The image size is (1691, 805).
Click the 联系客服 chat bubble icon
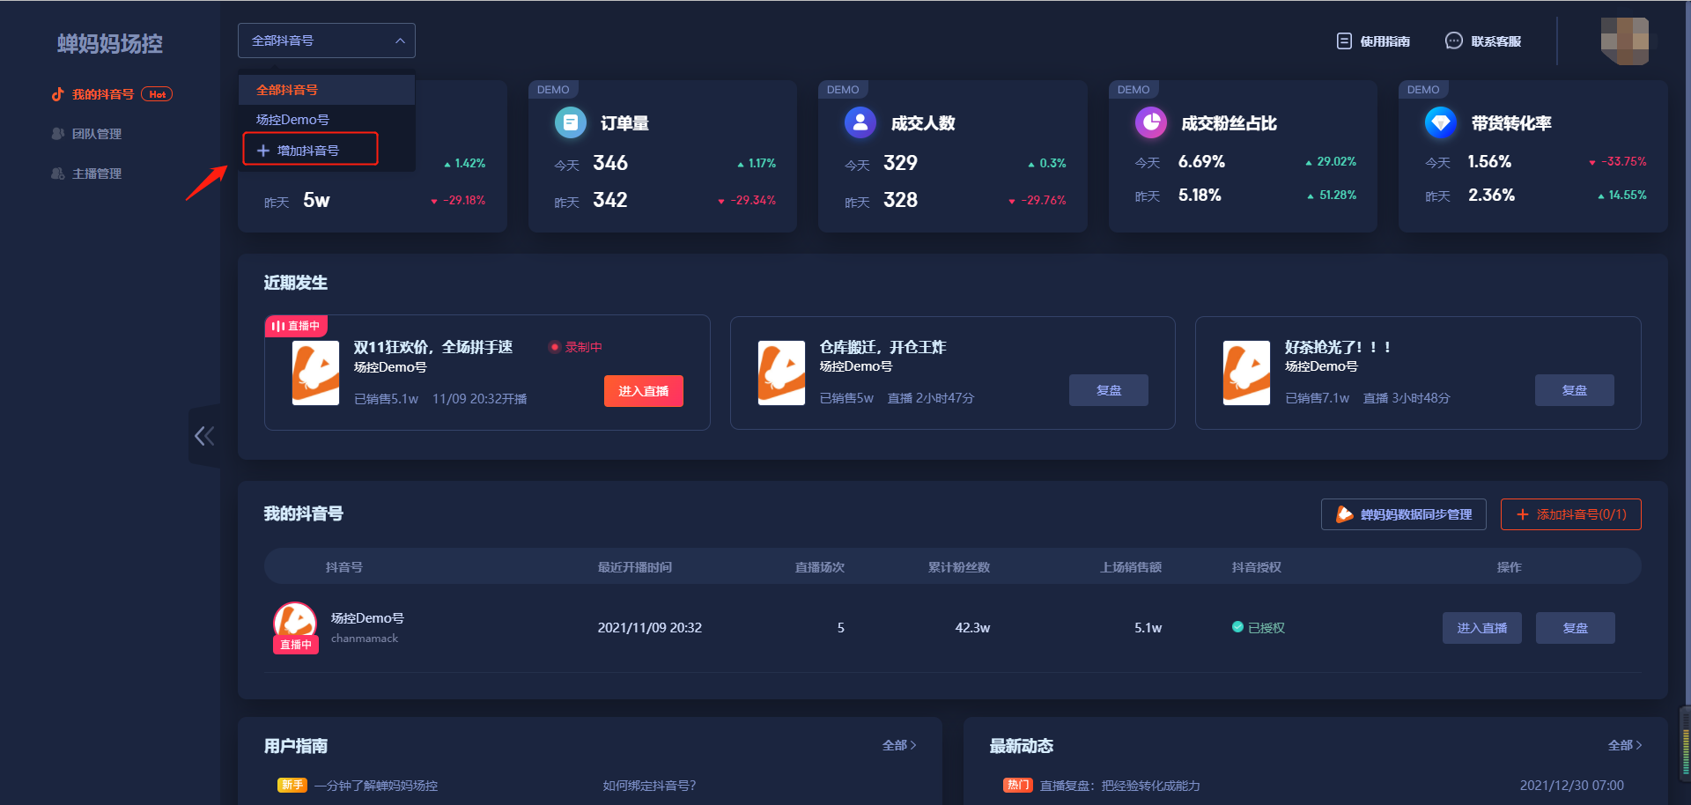pos(1454,41)
